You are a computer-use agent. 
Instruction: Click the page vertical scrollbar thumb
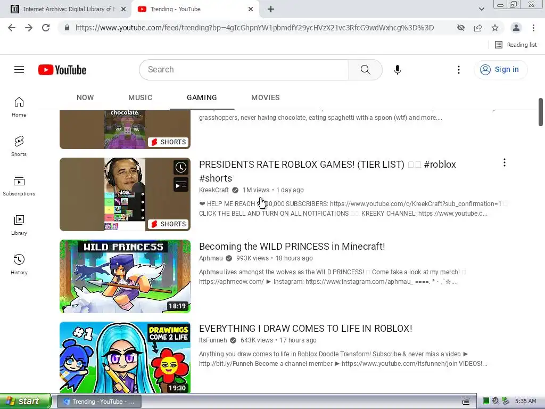click(541, 112)
